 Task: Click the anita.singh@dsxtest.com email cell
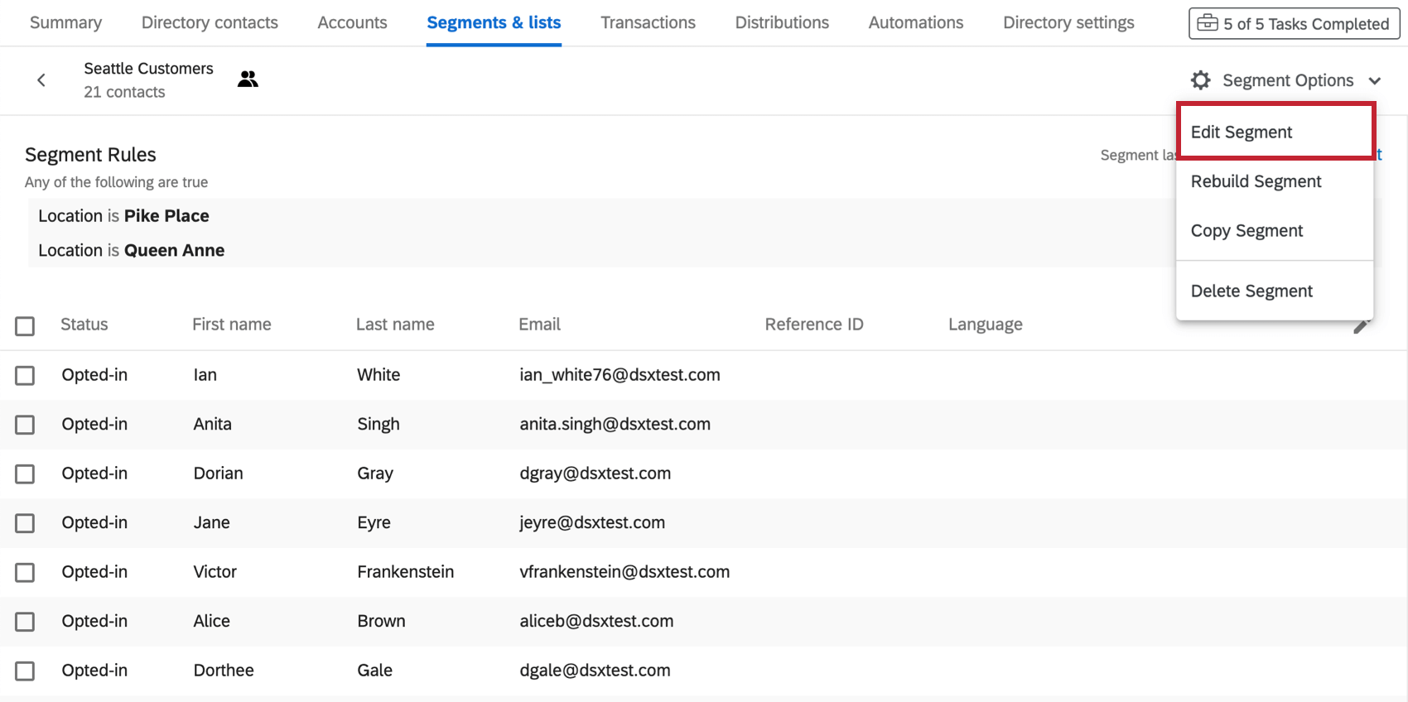615,424
